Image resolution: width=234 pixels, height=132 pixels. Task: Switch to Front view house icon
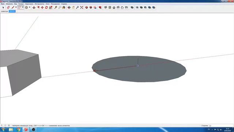click(114, 7)
